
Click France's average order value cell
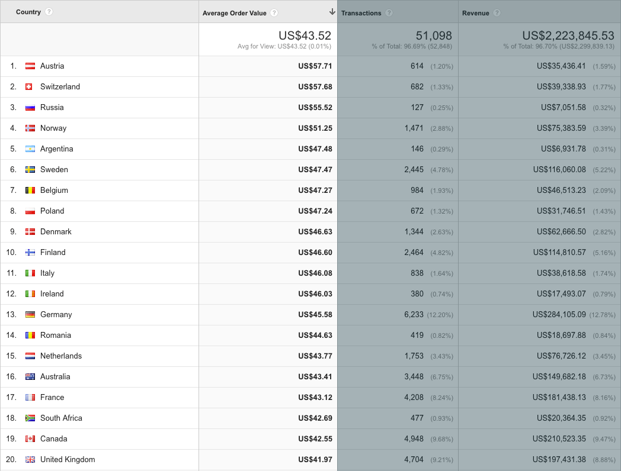pos(314,398)
